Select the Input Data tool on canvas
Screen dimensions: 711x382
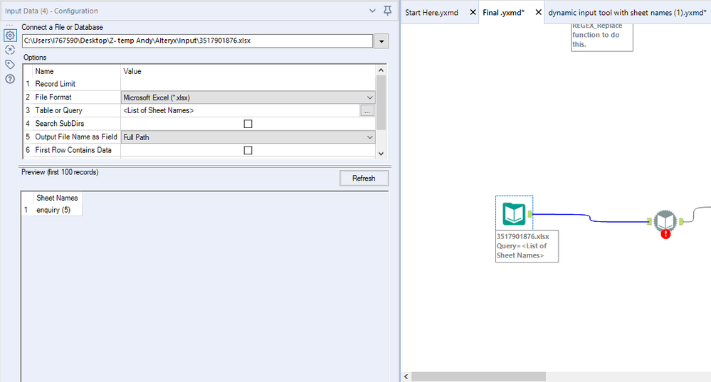(514, 214)
